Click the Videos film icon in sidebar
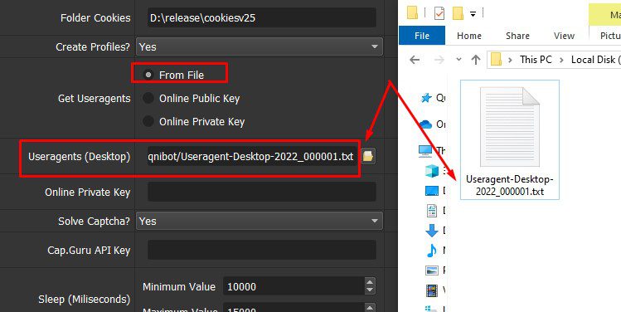Screen dimensions: 621x312 click(x=431, y=290)
